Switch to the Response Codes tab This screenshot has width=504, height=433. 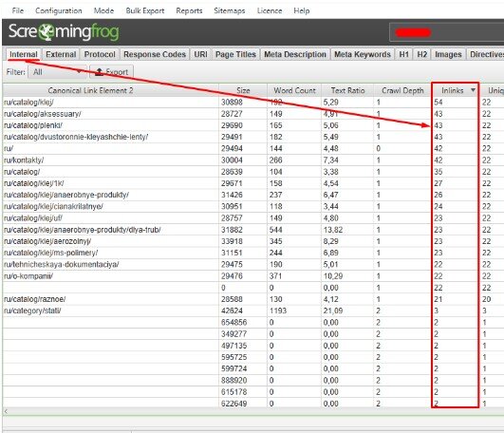(155, 54)
